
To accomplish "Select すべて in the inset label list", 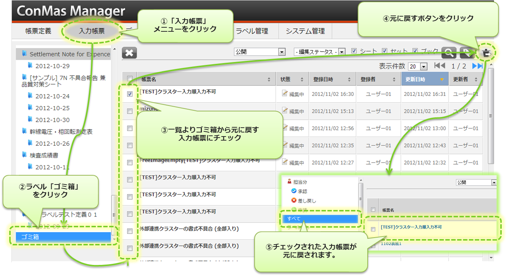I will (319, 219).
